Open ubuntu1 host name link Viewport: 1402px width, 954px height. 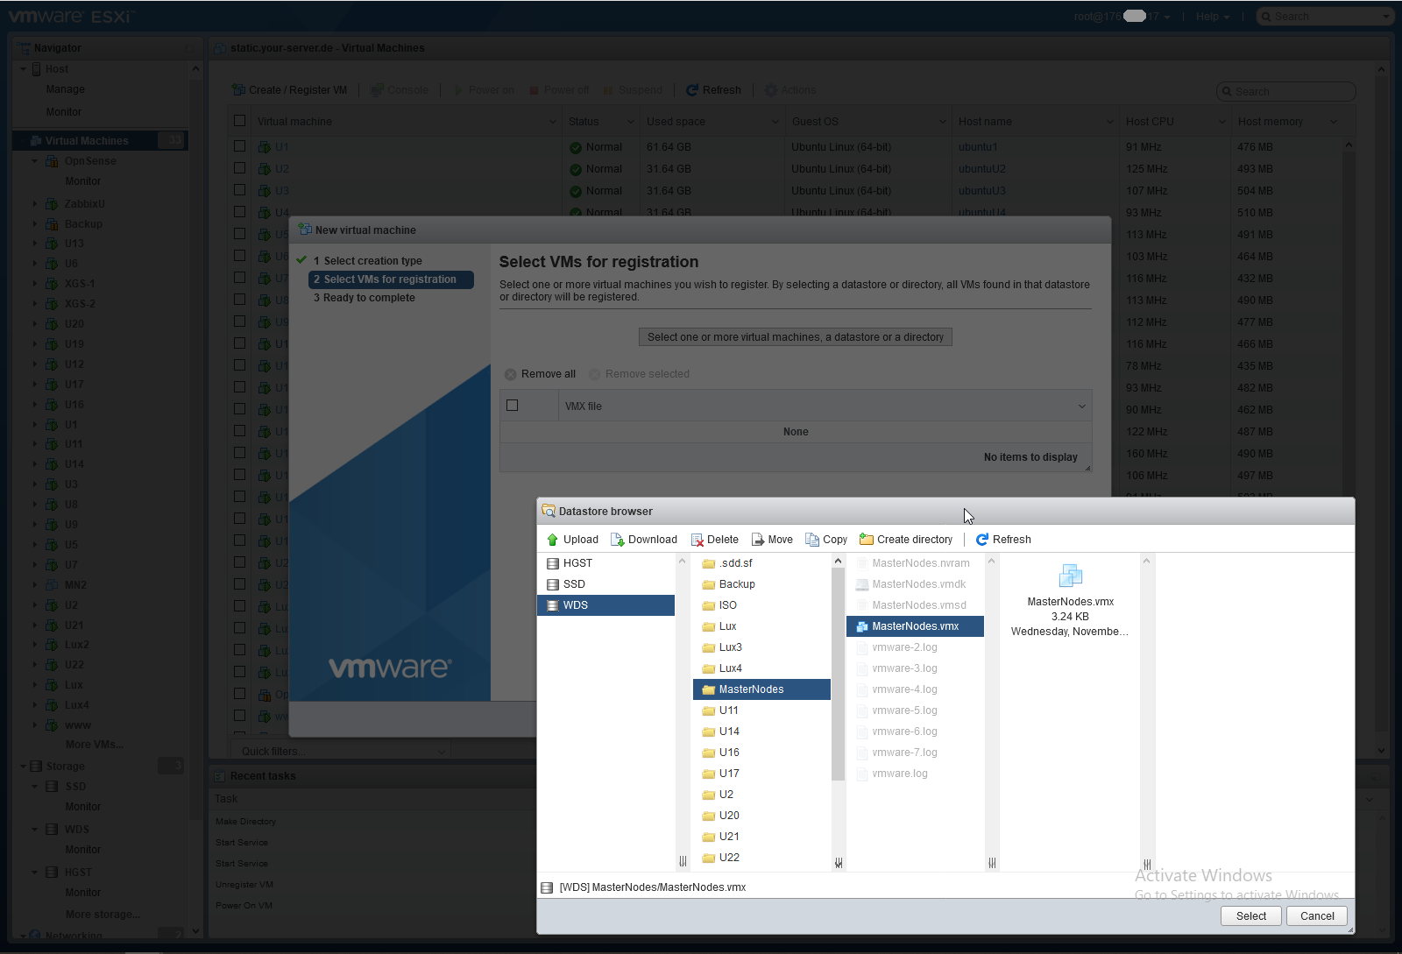coord(978,147)
